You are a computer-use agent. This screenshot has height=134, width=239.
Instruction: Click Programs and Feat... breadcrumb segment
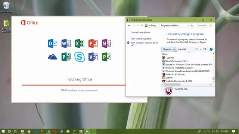click(170, 26)
